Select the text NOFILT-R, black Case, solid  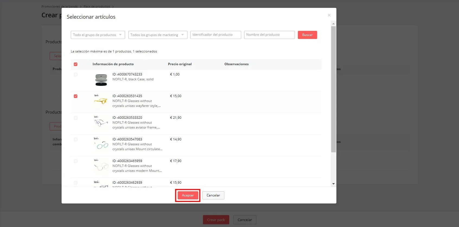133,79
